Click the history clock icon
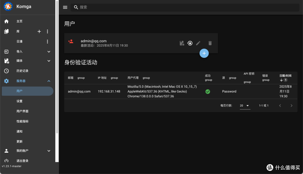The width and height of the screenshot is (303, 174). click(6, 71)
